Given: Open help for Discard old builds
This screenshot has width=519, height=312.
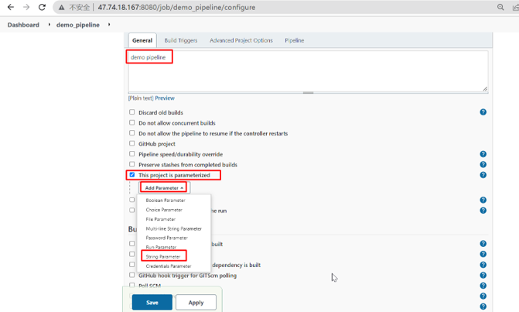Looking at the screenshot, I should [x=483, y=112].
